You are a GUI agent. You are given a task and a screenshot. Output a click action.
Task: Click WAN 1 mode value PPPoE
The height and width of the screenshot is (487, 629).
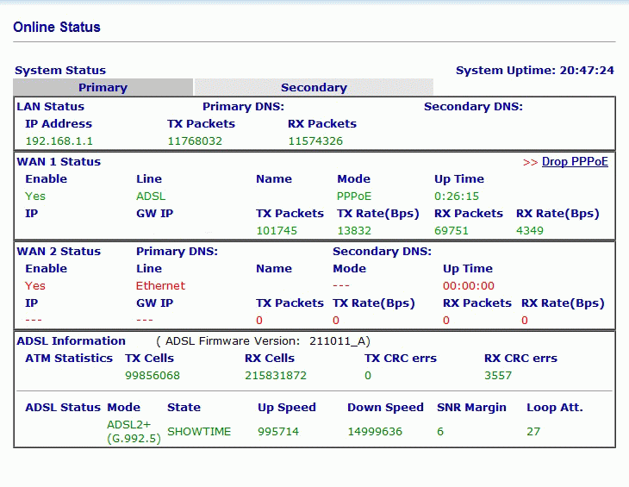pos(354,197)
